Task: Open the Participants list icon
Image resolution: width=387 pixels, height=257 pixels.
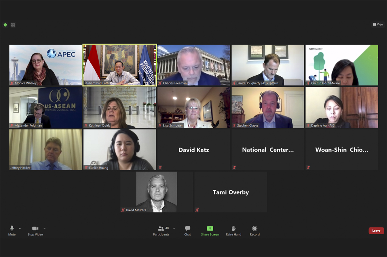Action: [161, 228]
